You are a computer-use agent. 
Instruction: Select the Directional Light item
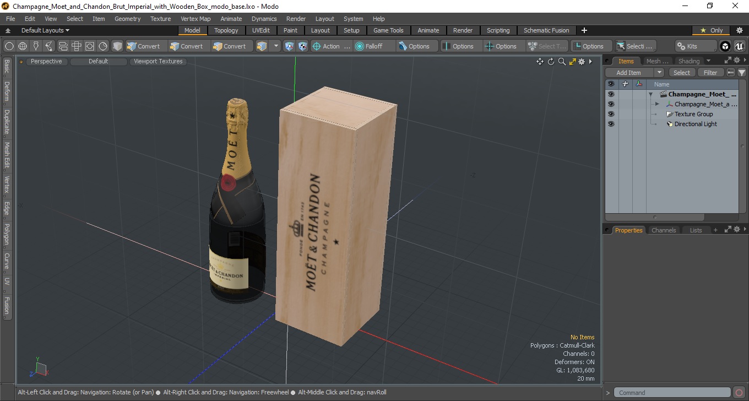696,124
